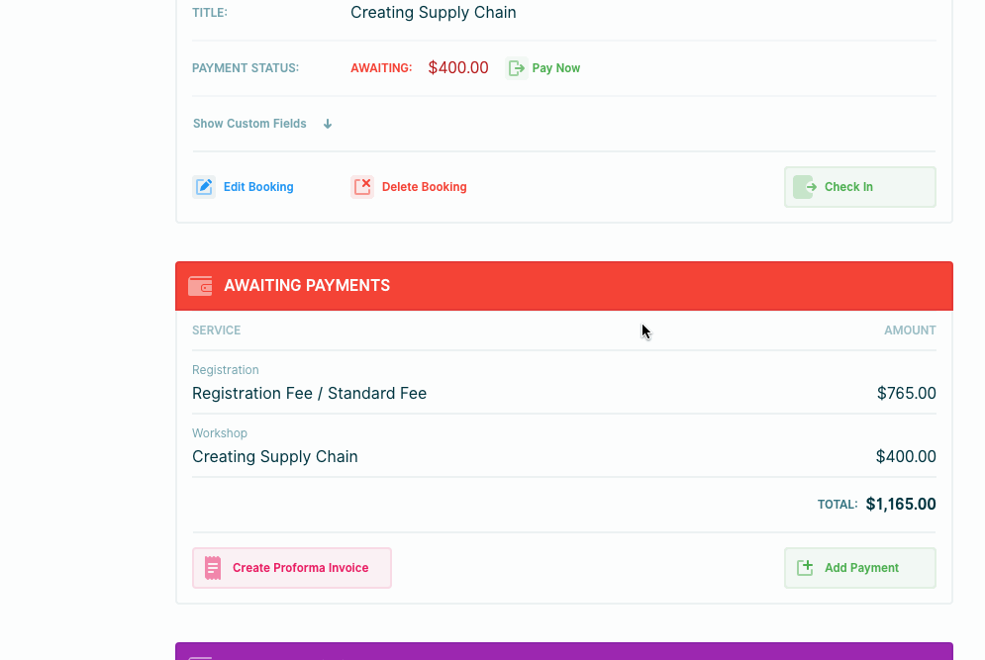Click the Service column header
The width and height of the screenshot is (985, 660).
216,330
